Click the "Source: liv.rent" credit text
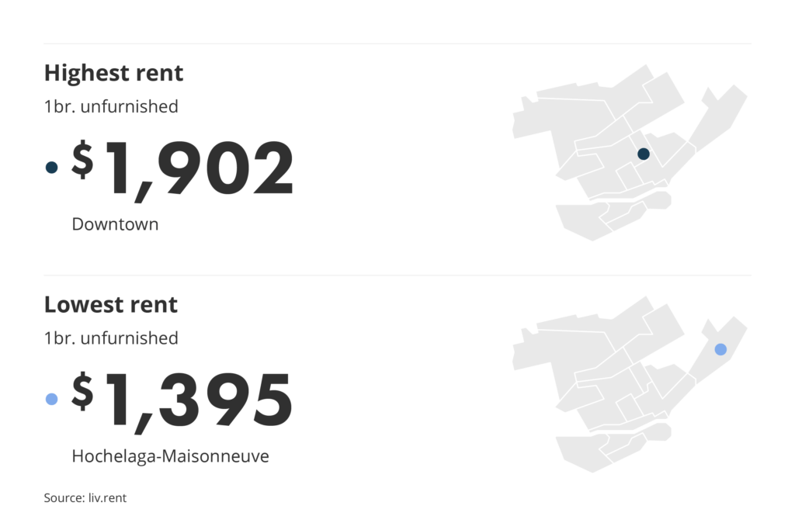This screenshot has width=795, height=523. (85, 498)
